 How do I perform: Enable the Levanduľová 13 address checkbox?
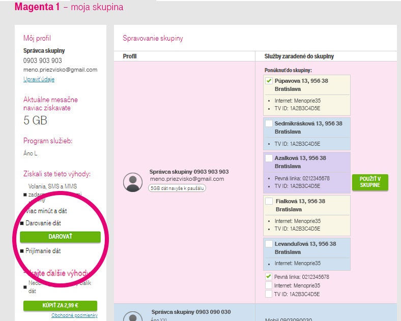269,244
